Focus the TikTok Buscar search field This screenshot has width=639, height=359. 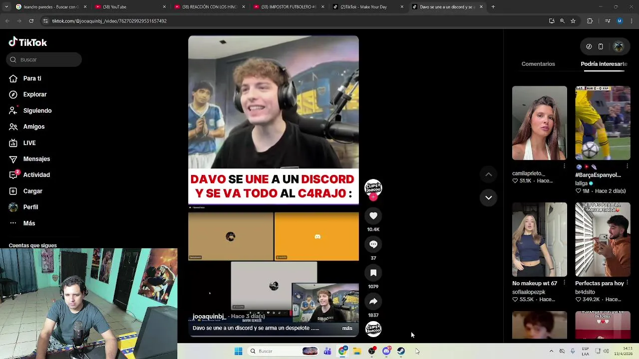point(44,60)
